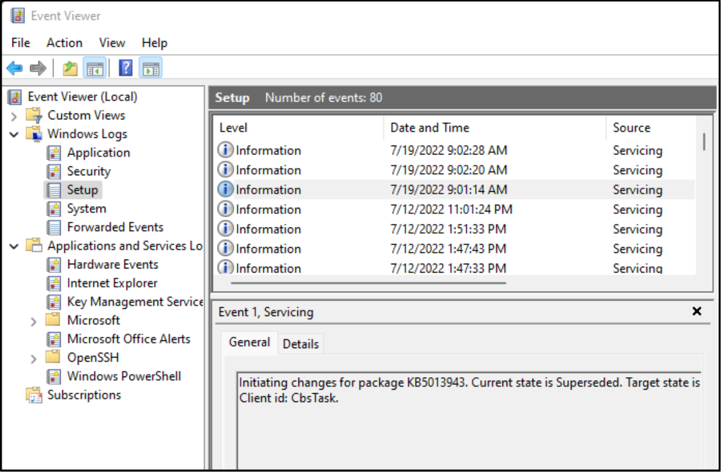This screenshot has width=723, height=474.
Task: Select the Subscriptions icon in the tree
Action: [34, 395]
